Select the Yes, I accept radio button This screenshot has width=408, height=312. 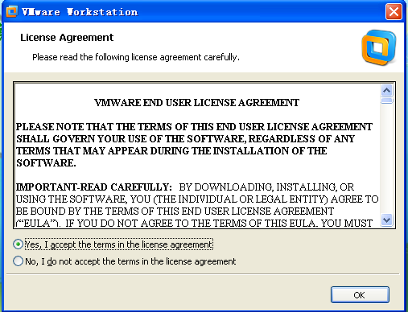[x=18, y=244]
